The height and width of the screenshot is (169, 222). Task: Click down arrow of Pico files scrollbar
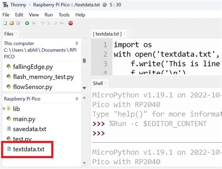84,163
